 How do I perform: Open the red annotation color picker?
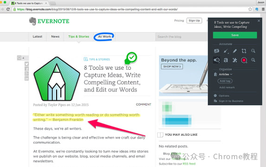[x=244, y=60]
